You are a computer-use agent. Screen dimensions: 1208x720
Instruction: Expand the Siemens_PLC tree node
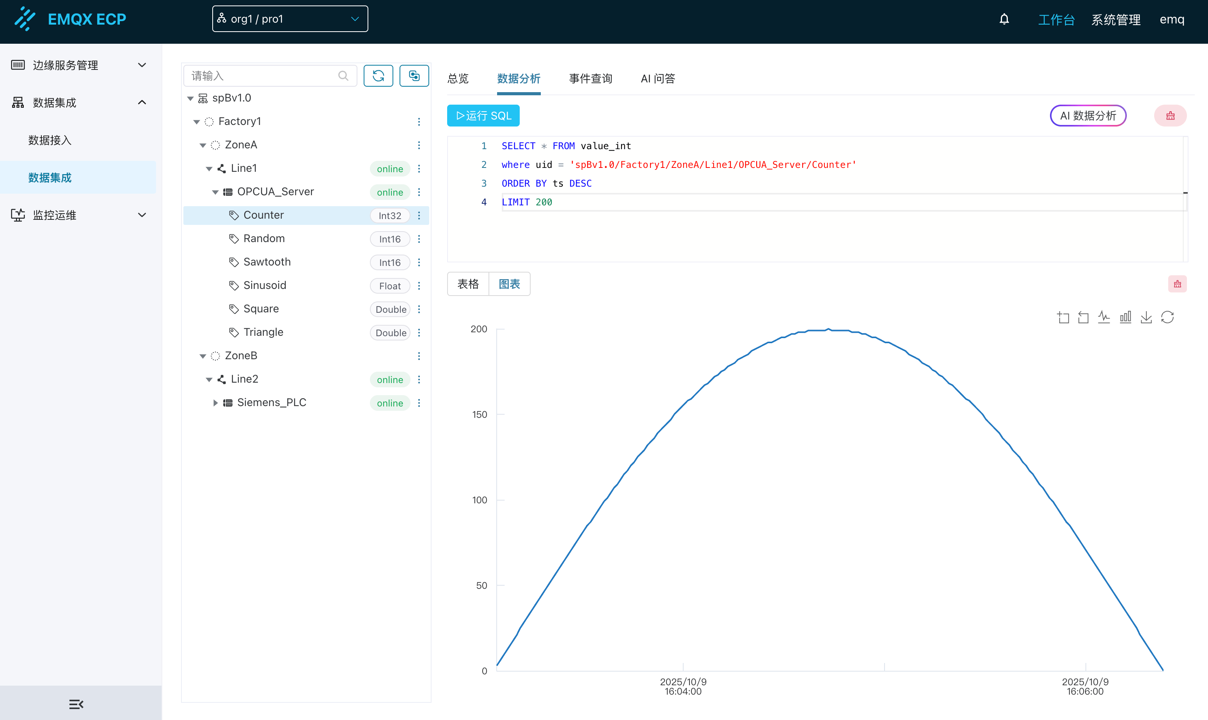coord(215,403)
